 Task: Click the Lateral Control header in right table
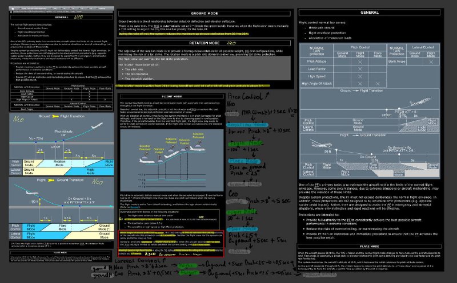pyautogui.click(x=423, y=47)
